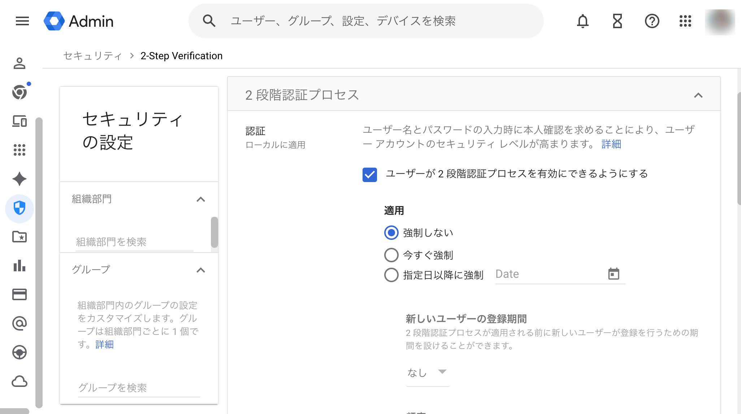The width and height of the screenshot is (741, 414).
Task: Select the 今すぐ強制 radio button
Action: pos(391,255)
